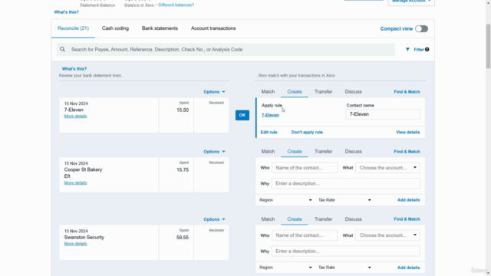The height and width of the screenshot is (276, 491).
Task: Click Find & Match for Swanston Security
Action: (407, 219)
